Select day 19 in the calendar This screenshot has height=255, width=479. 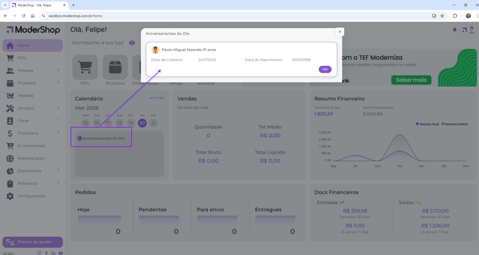131,123
